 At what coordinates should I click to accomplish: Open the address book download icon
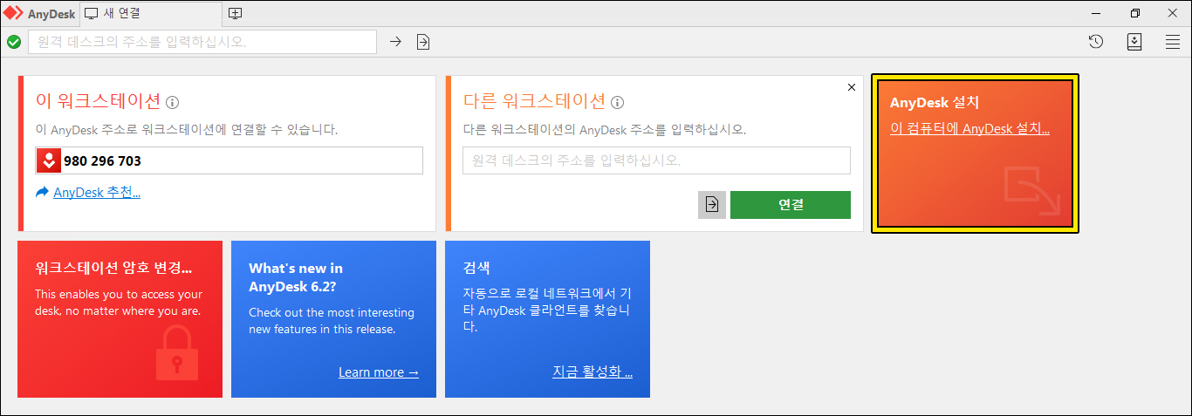click(x=1134, y=42)
